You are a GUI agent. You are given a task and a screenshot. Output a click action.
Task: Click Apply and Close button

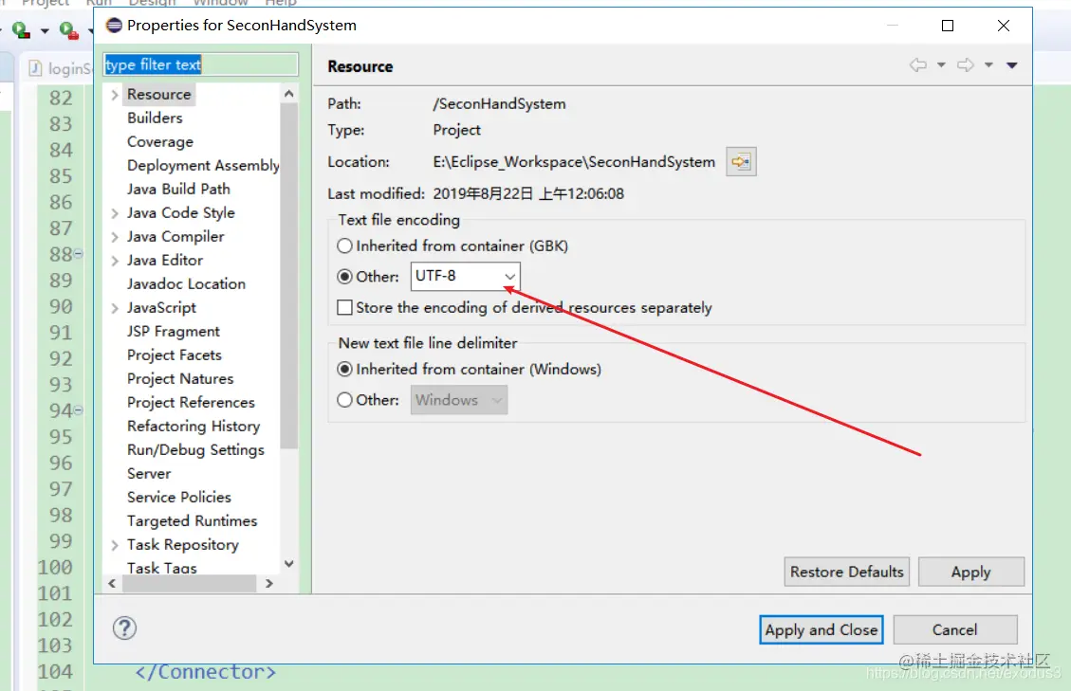821,630
